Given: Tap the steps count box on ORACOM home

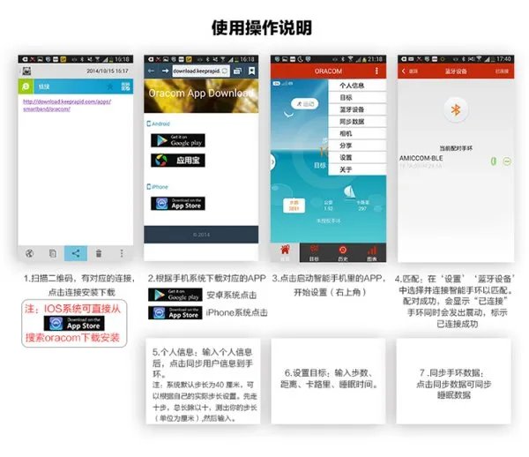Looking at the screenshot, I should 294,206.
